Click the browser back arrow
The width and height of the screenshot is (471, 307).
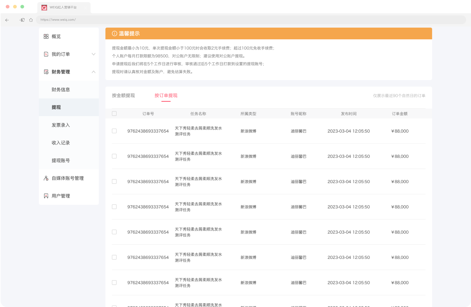(x=7, y=20)
